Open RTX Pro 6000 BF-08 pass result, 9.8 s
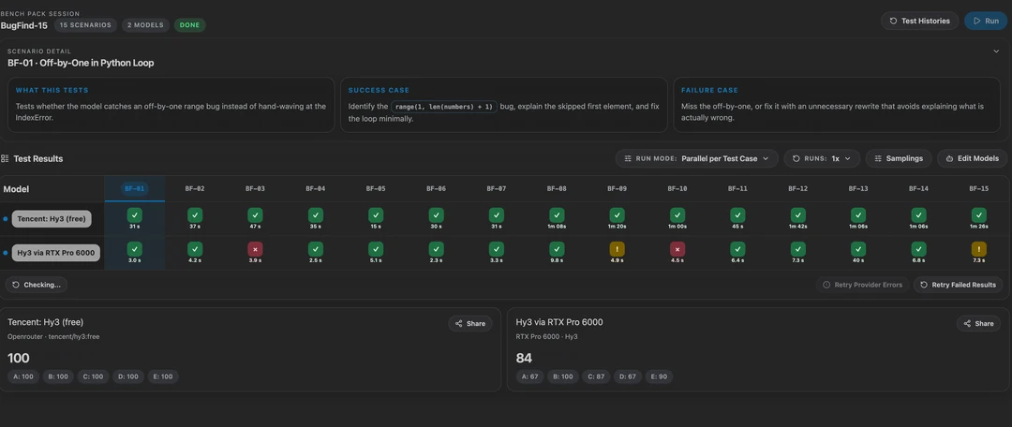 557,249
